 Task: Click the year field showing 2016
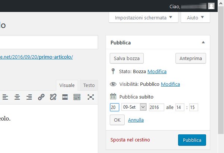pyautogui.click(x=156, y=107)
